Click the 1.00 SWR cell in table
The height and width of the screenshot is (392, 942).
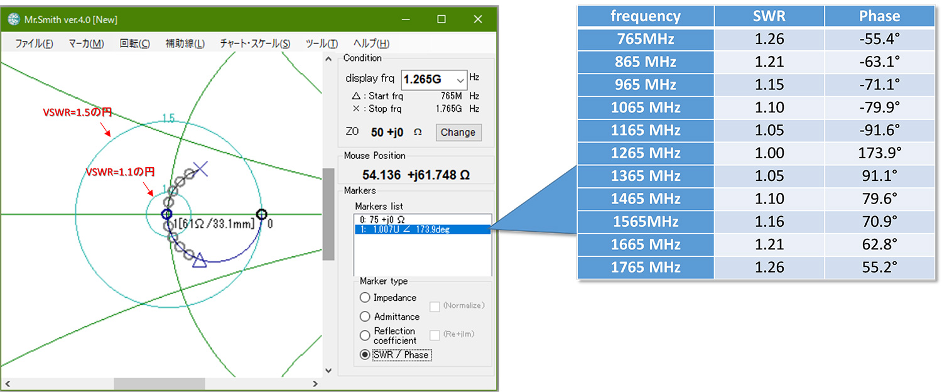(x=769, y=153)
